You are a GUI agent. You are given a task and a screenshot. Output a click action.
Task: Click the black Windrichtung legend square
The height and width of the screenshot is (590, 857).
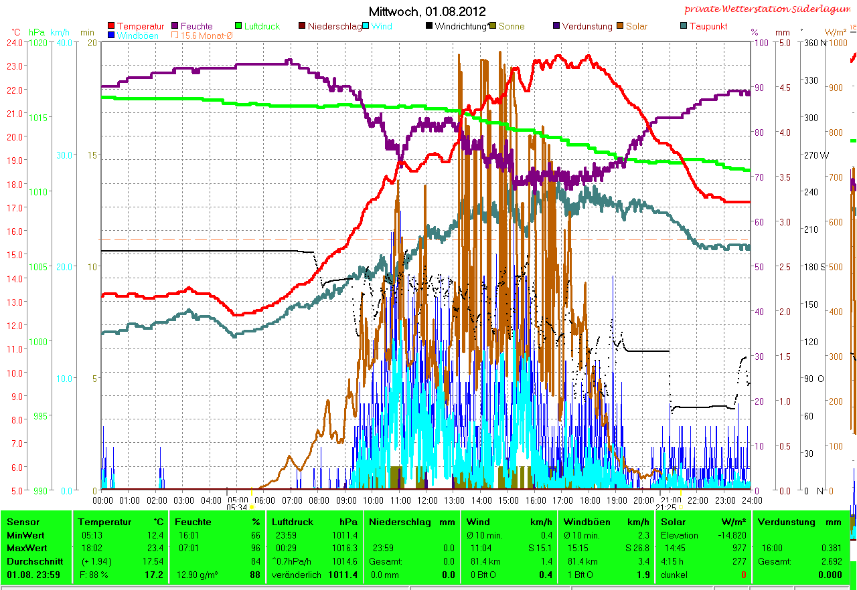tap(428, 26)
